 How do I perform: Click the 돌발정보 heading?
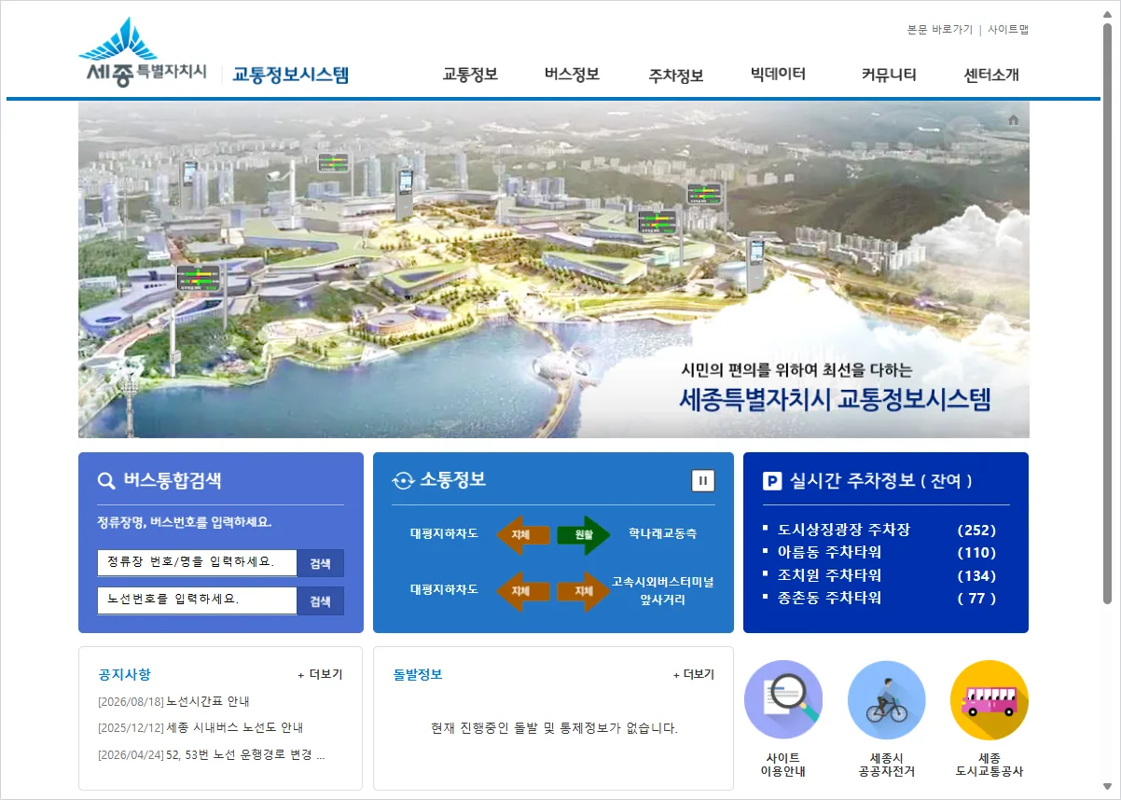click(x=418, y=674)
